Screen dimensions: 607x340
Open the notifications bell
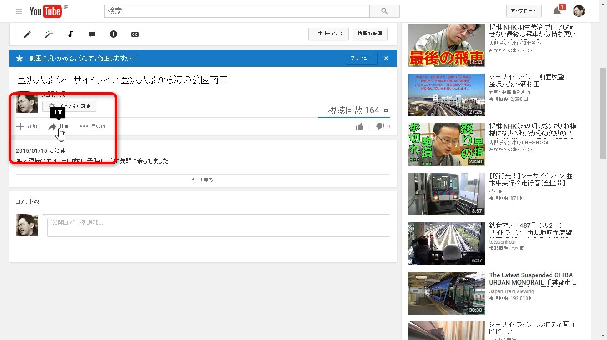(x=557, y=11)
